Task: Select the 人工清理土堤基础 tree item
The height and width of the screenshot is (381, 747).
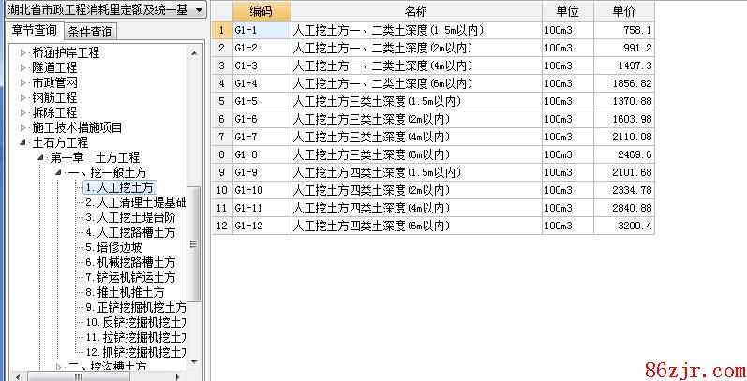Action: (135, 203)
